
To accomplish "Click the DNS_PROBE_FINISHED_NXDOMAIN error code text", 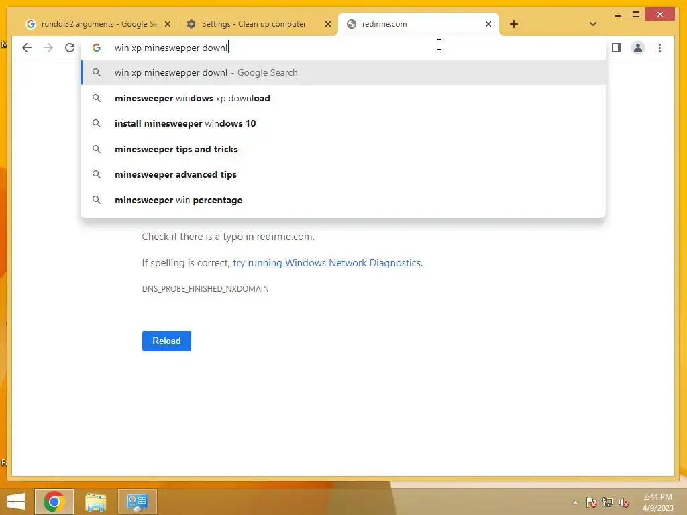I will (205, 288).
